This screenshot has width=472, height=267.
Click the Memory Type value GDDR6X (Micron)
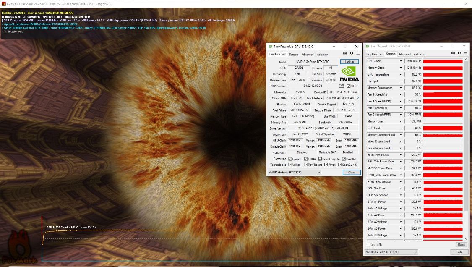coord(303,116)
